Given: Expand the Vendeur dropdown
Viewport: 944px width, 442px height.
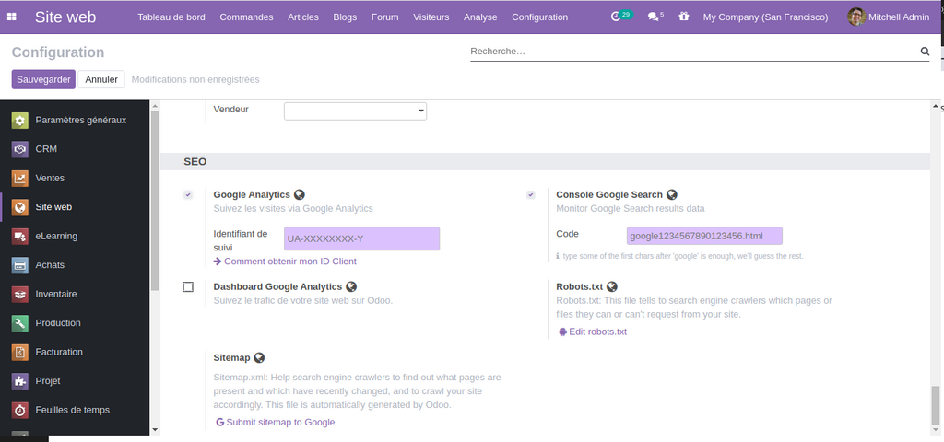Looking at the screenshot, I should (355, 110).
